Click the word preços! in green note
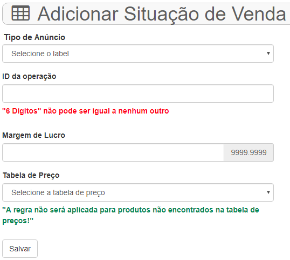290x260 pixels. click(x=18, y=221)
